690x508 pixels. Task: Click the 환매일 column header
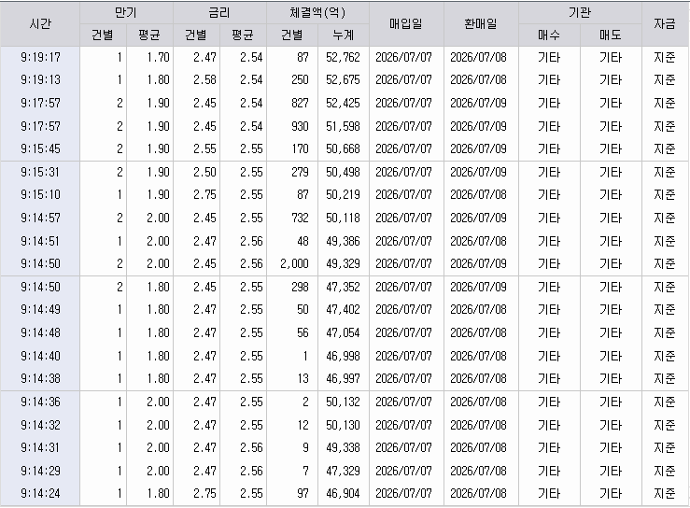[x=481, y=23]
